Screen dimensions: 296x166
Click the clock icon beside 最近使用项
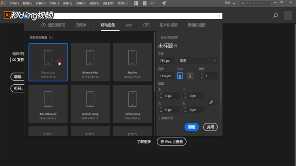click(x=43, y=25)
